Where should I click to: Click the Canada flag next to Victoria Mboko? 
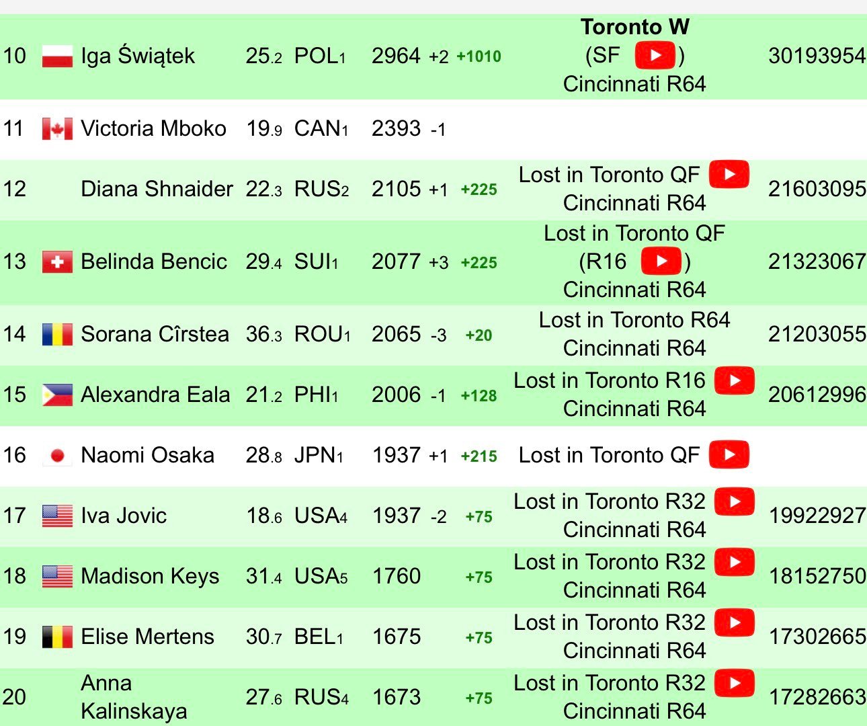pyautogui.click(x=57, y=128)
